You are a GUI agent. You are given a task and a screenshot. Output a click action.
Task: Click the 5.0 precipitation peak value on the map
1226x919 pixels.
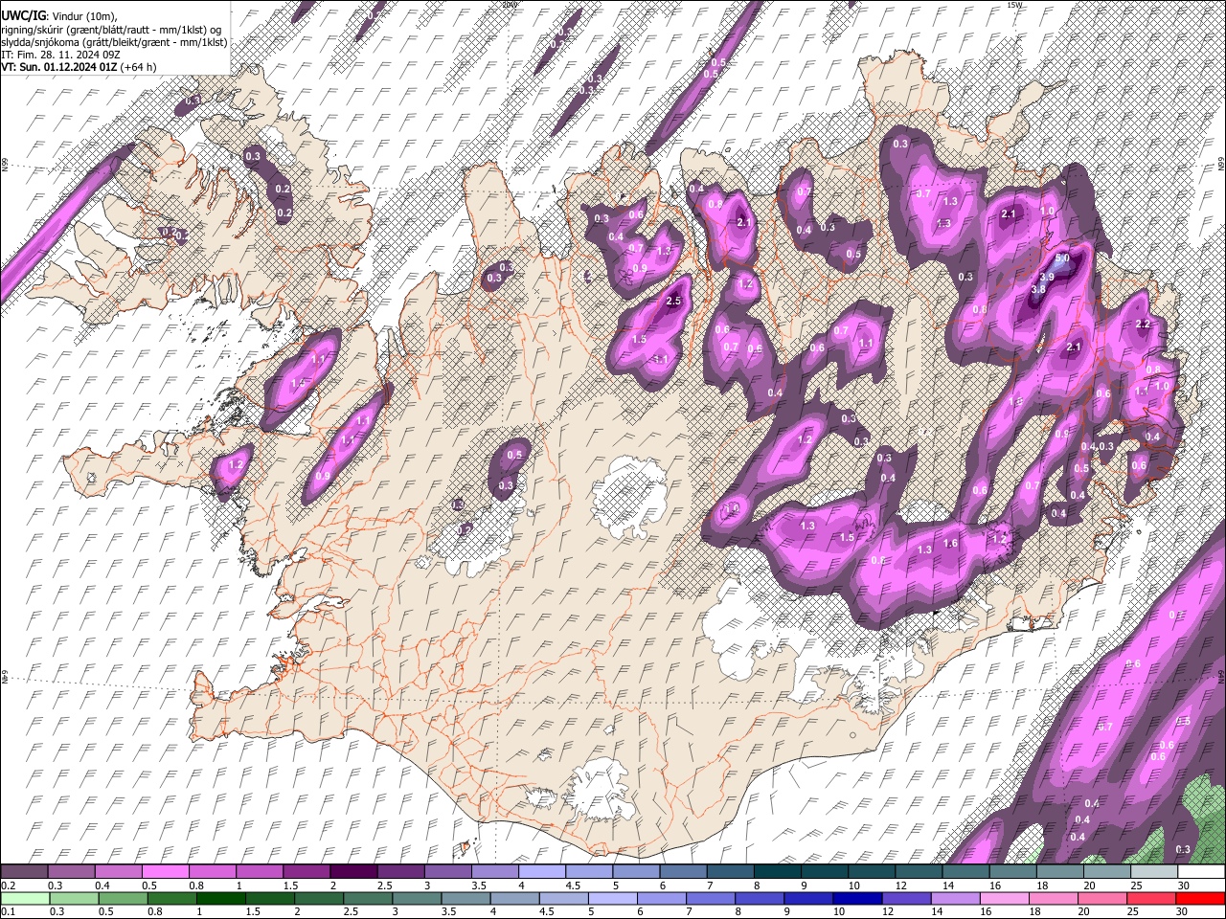pos(1062,258)
